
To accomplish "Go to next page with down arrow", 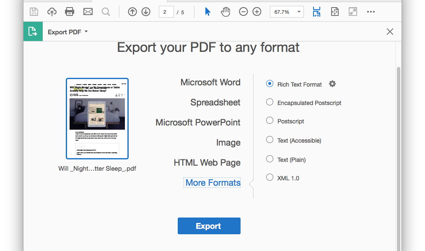I will click(146, 12).
